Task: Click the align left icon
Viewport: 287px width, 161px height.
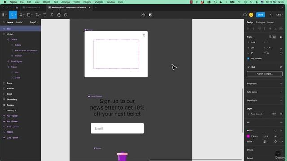Action: pyautogui.click(x=248, y=29)
